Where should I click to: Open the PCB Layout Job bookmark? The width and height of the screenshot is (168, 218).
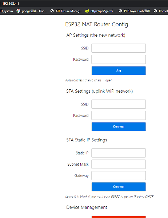[x=134, y=11]
